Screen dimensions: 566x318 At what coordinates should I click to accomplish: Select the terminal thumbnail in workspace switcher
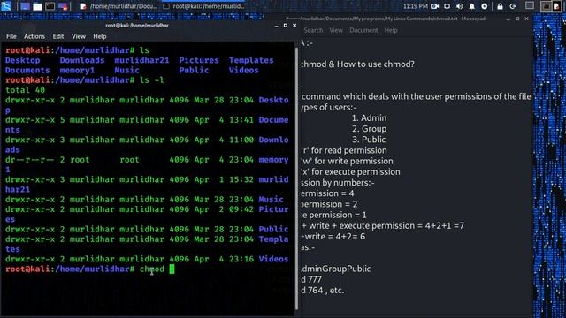547,6
